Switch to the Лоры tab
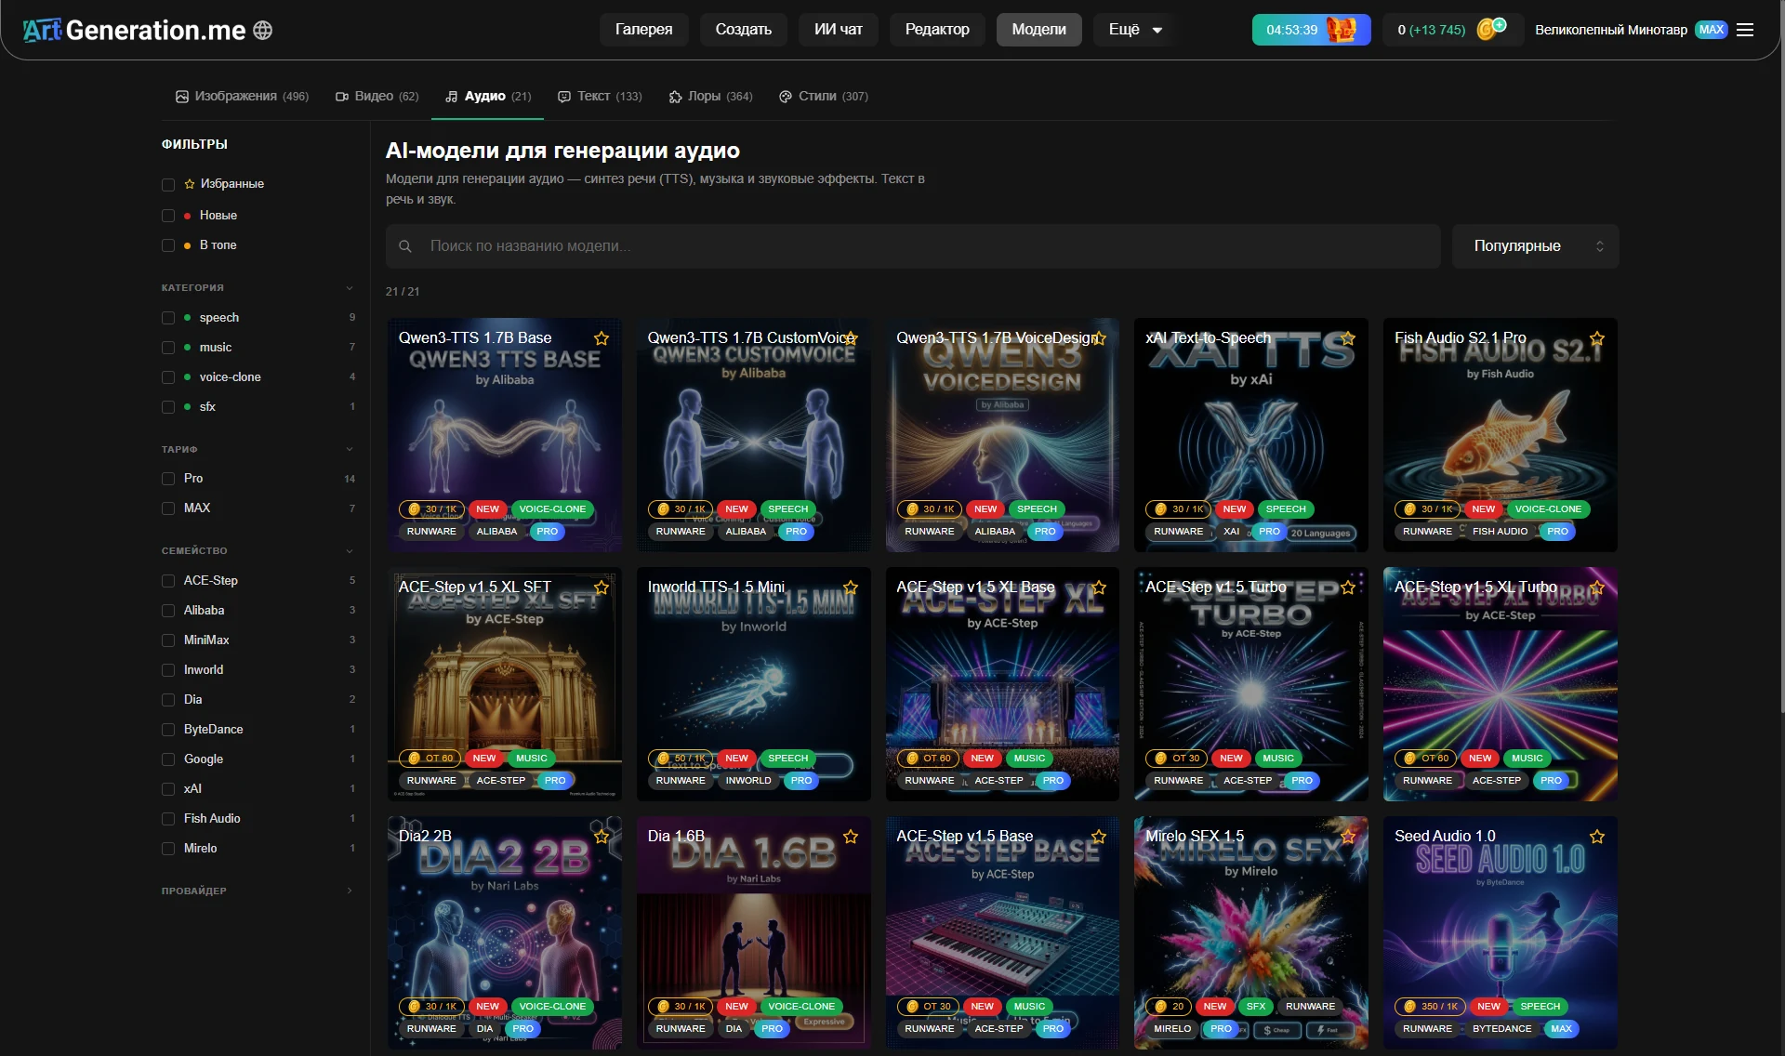The height and width of the screenshot is (1056, 1785). pos(711,97)
